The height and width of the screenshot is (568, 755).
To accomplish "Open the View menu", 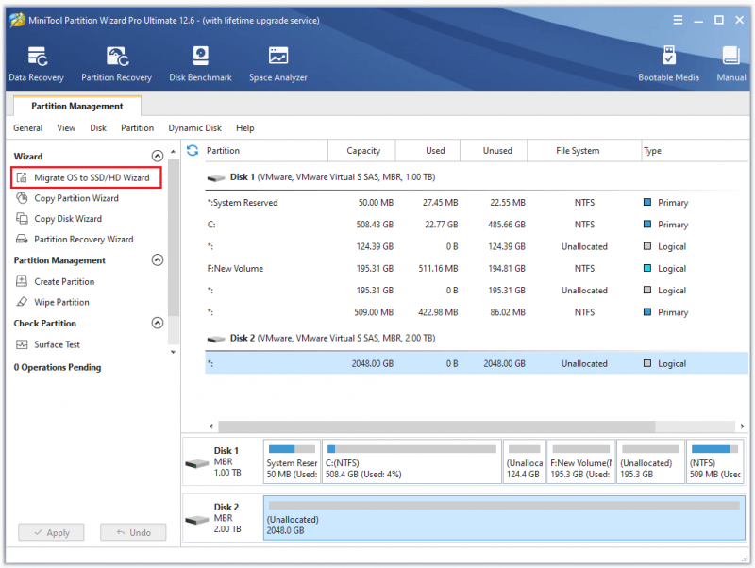I will coord(66,128).
